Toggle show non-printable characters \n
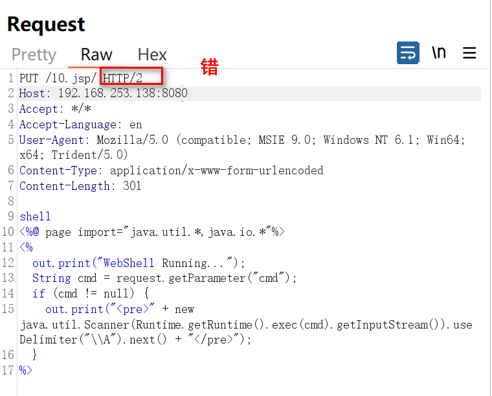 [439, 52]
